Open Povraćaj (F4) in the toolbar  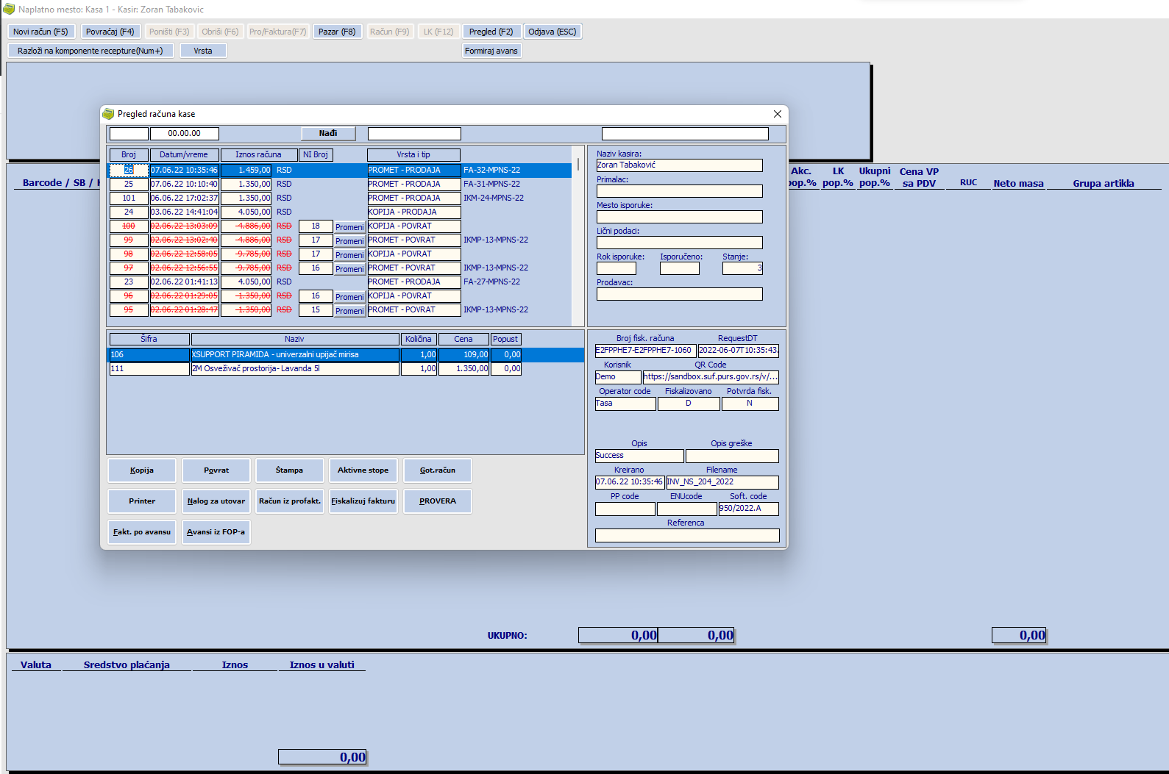pyautogui.click(x=110, y=32)
